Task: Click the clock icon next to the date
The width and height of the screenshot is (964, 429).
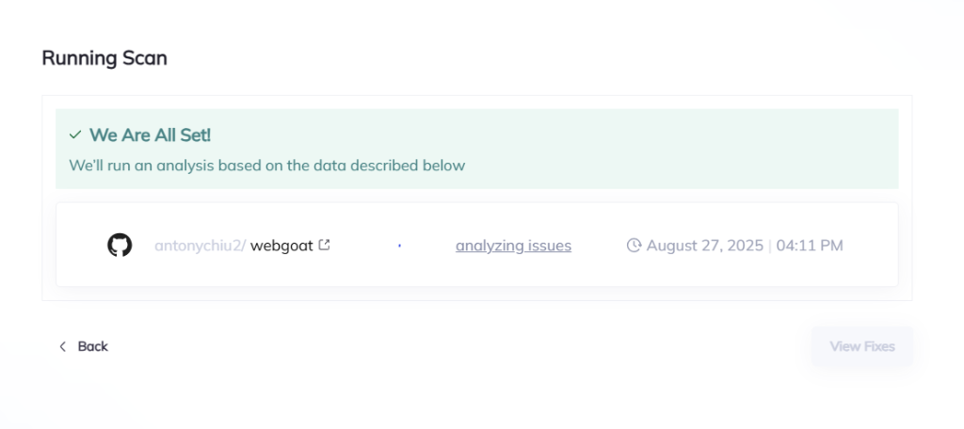Action: coord(634,246)
